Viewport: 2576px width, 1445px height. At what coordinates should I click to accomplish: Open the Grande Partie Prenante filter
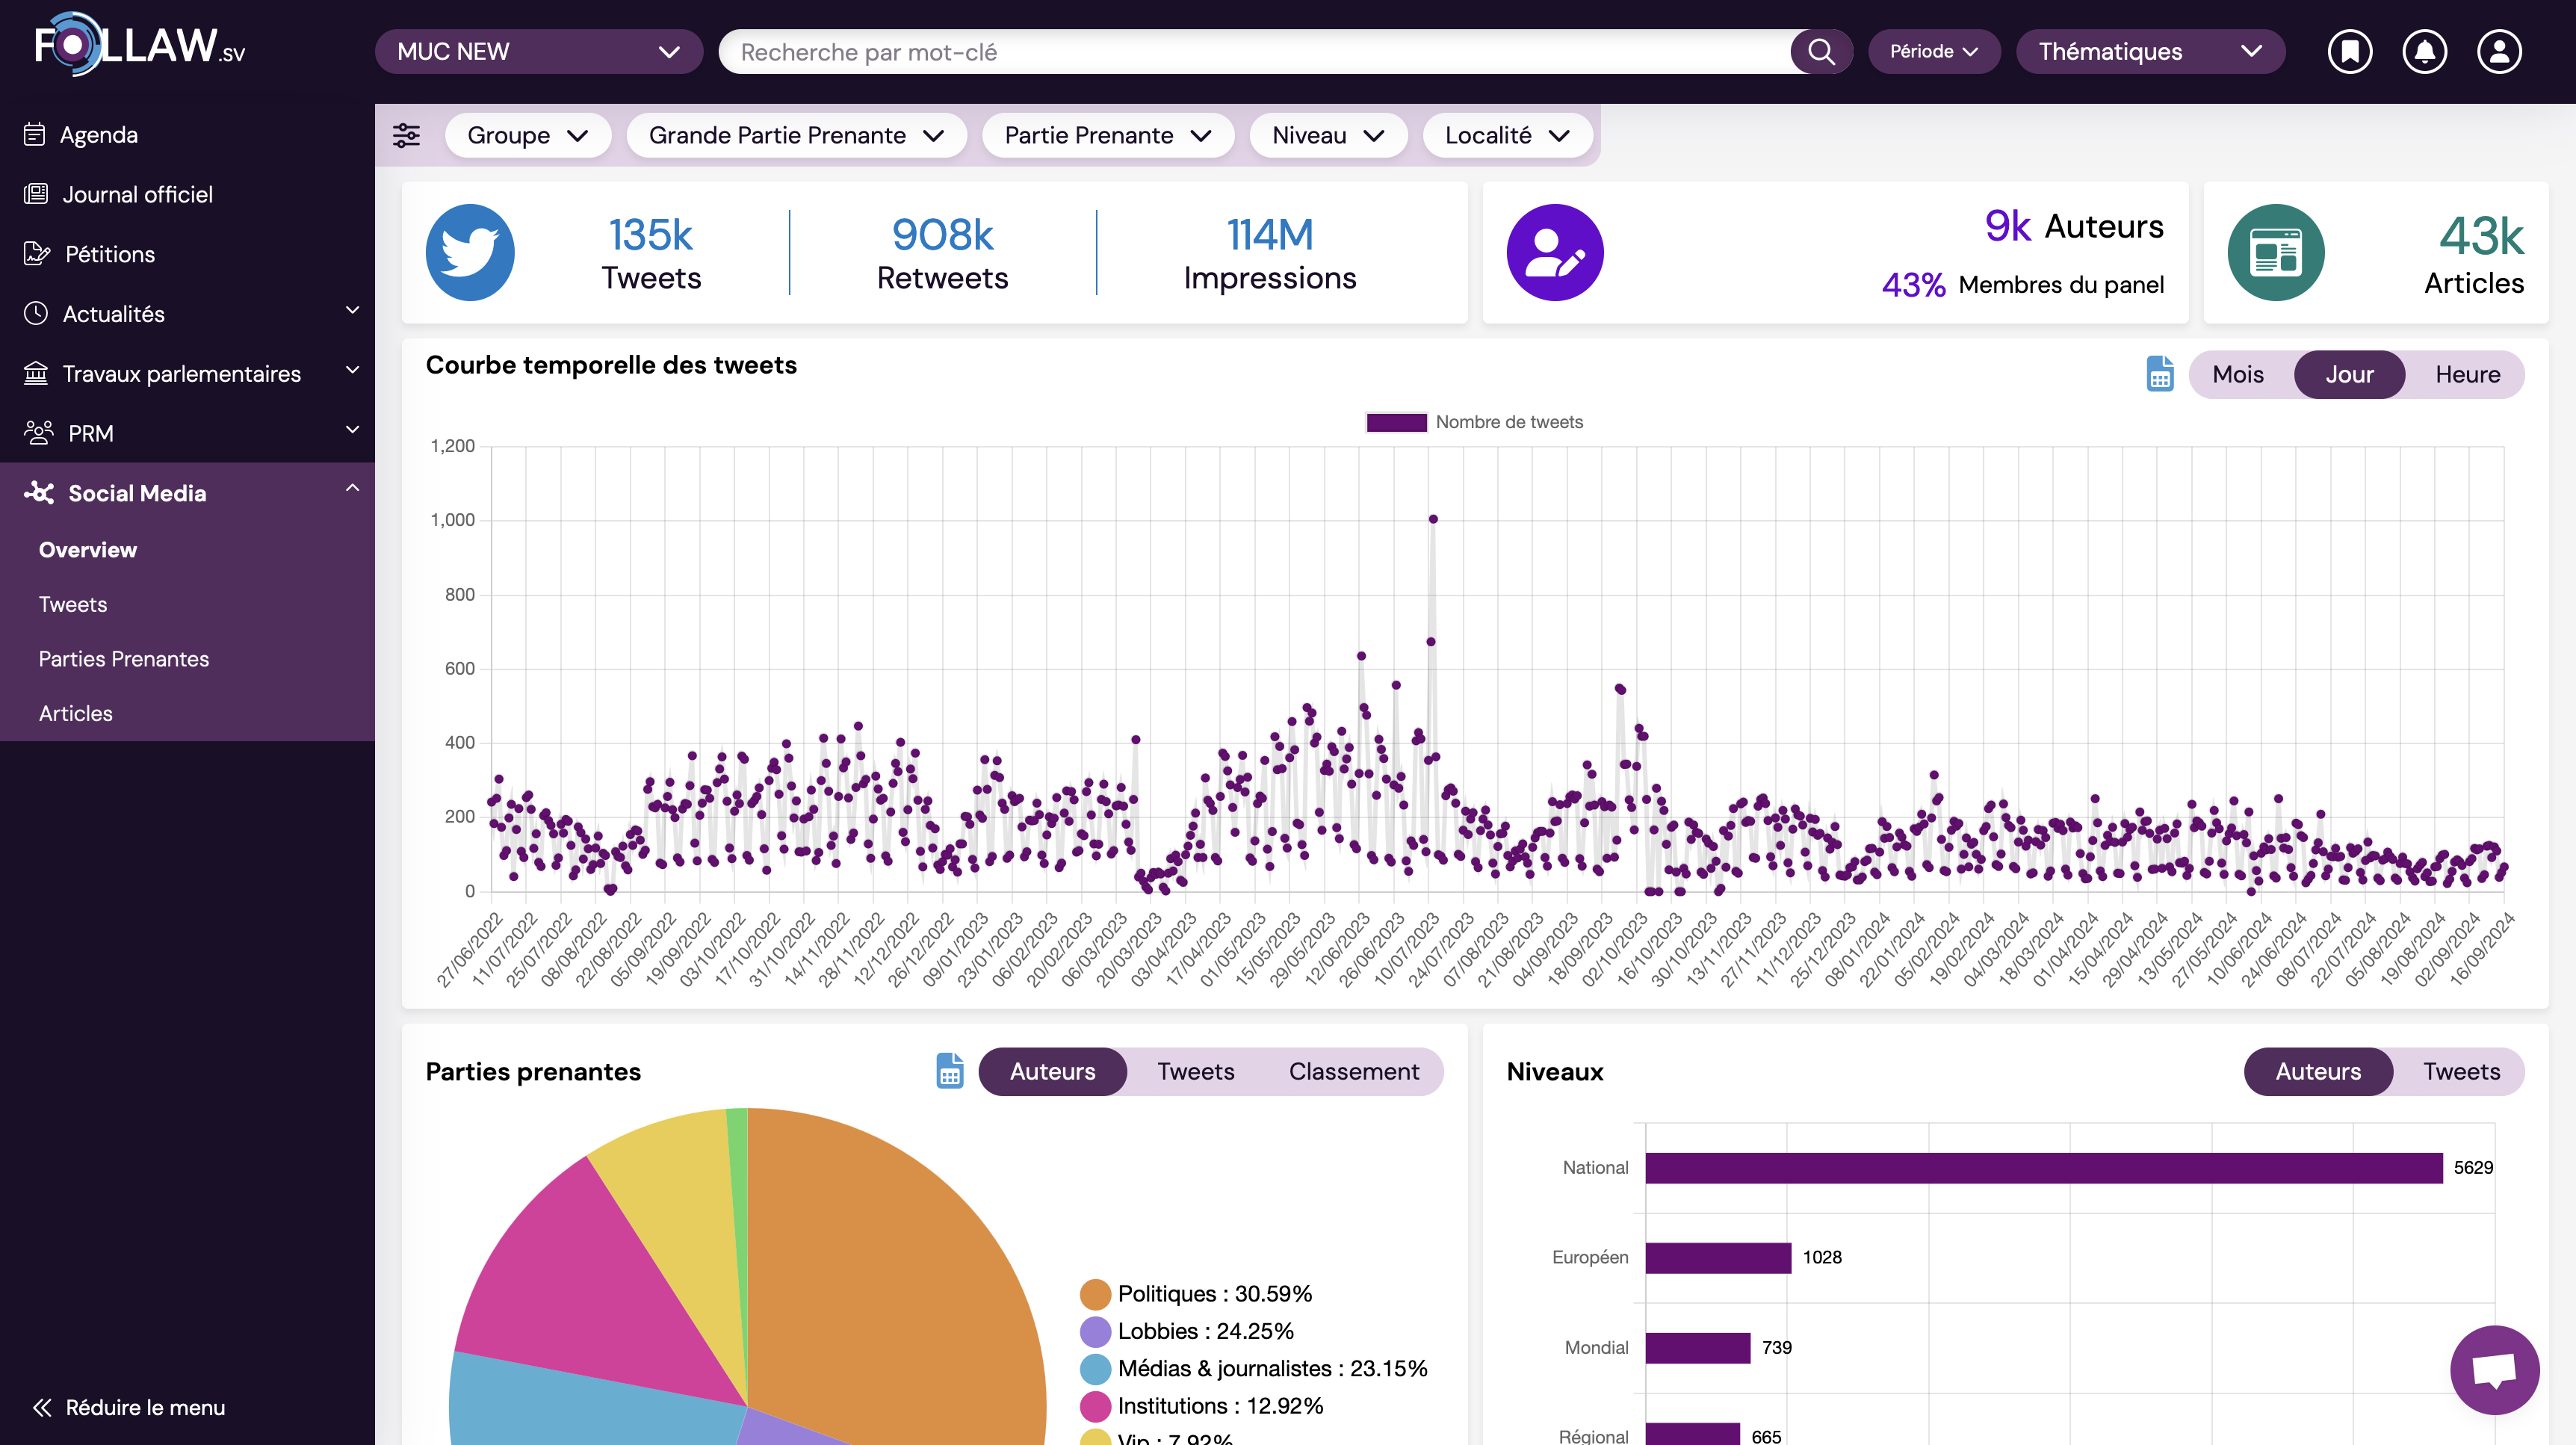796,135
